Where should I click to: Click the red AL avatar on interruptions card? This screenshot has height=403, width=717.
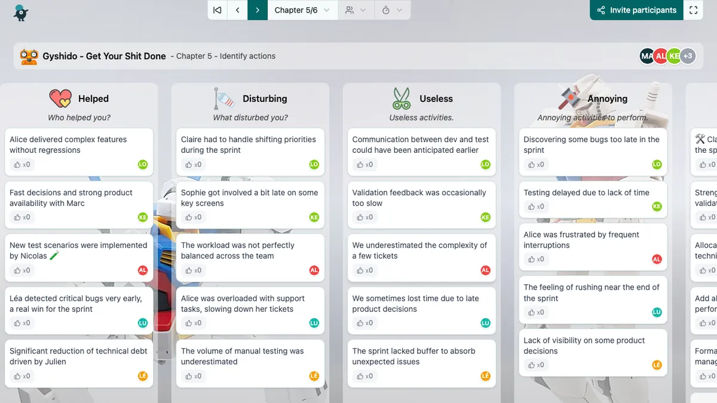[657, 259]
